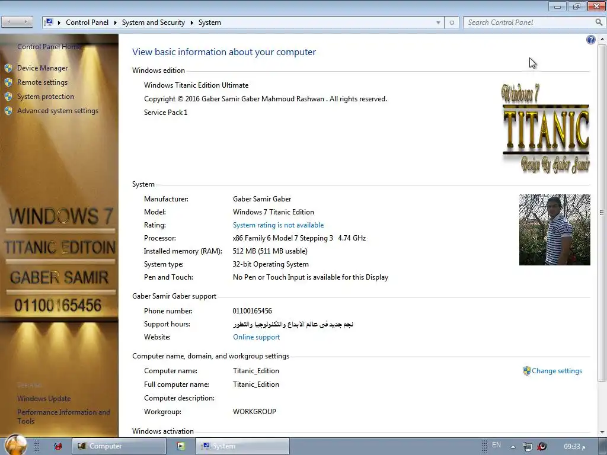Click the address bar refresh button
Screen dimensions: 607x455
click(452, 23)
